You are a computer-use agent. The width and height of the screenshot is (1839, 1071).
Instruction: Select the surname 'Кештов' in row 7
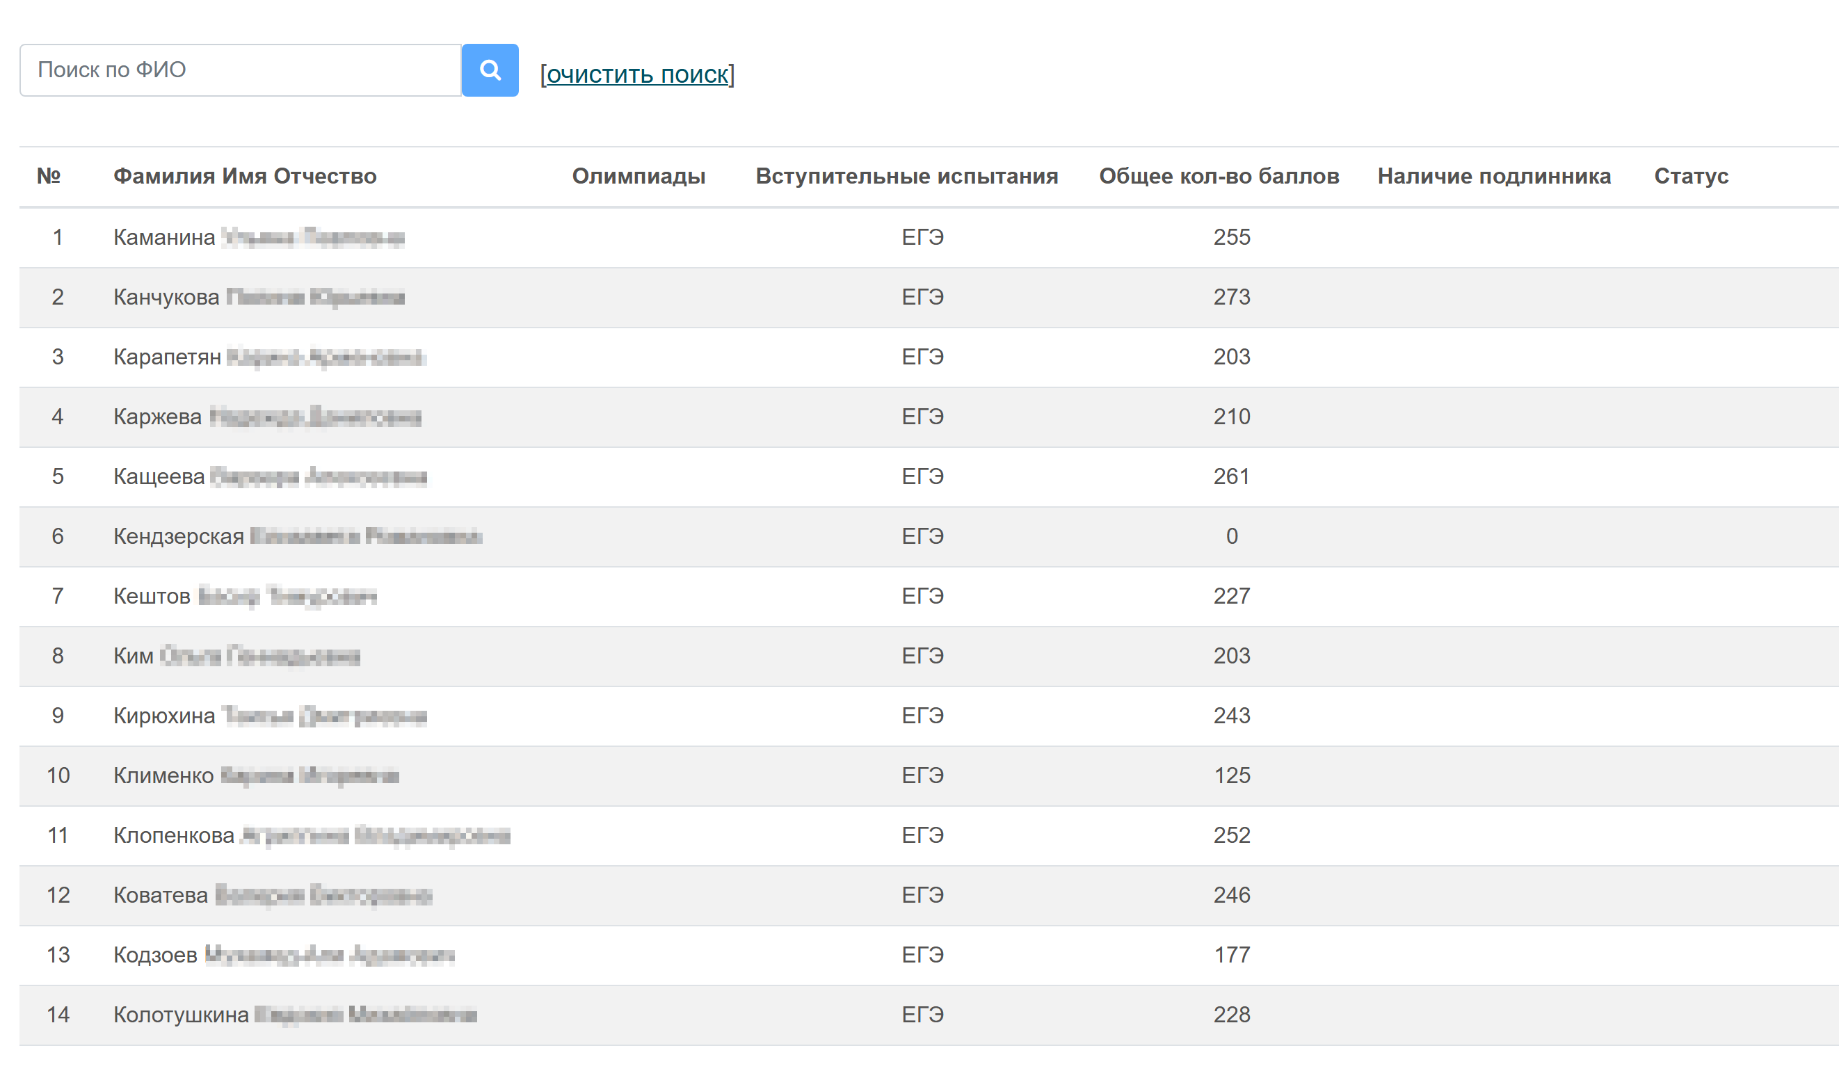(x=152, y=596)
